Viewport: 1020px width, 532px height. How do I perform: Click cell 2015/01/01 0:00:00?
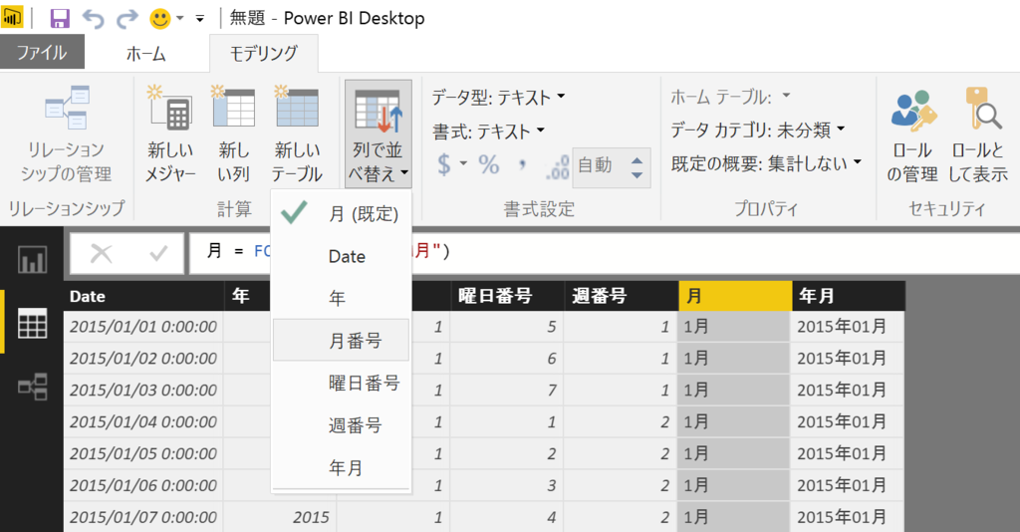pos(143,327)
